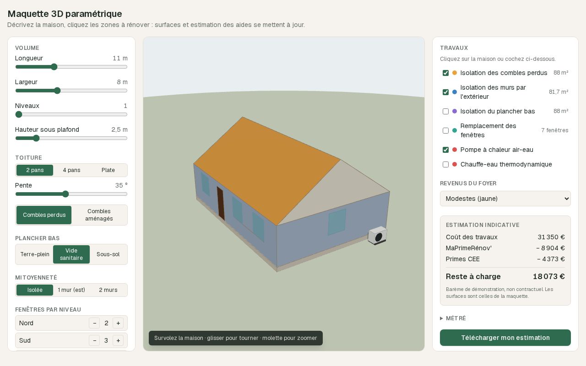Choose Sous-sol floor type

(x=108, y=254)
